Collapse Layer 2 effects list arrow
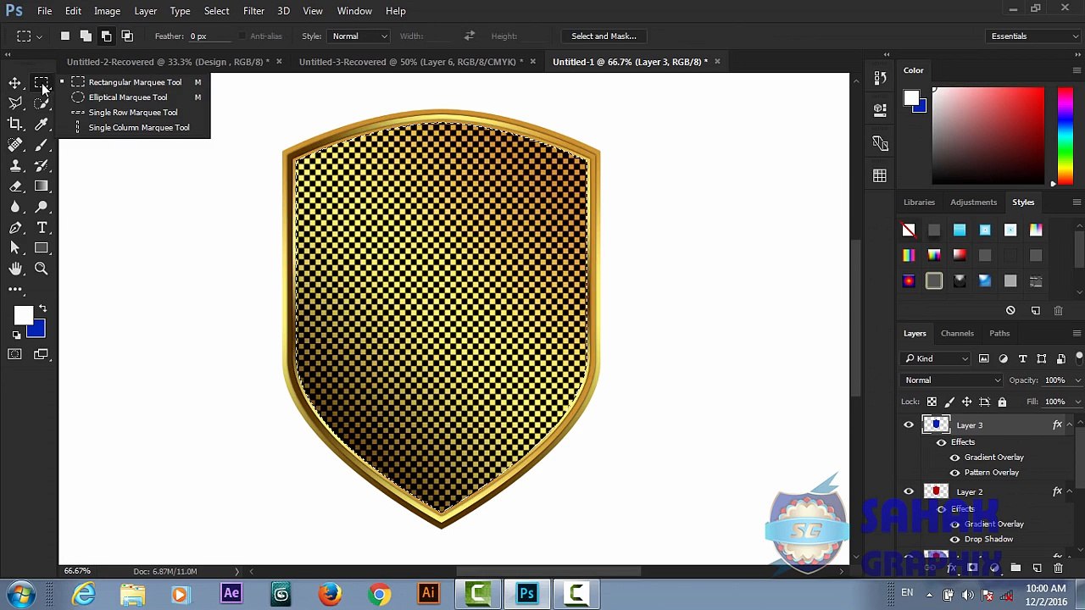The height and width of the screenshot is (610, 1085). (x=1070, y=491)
